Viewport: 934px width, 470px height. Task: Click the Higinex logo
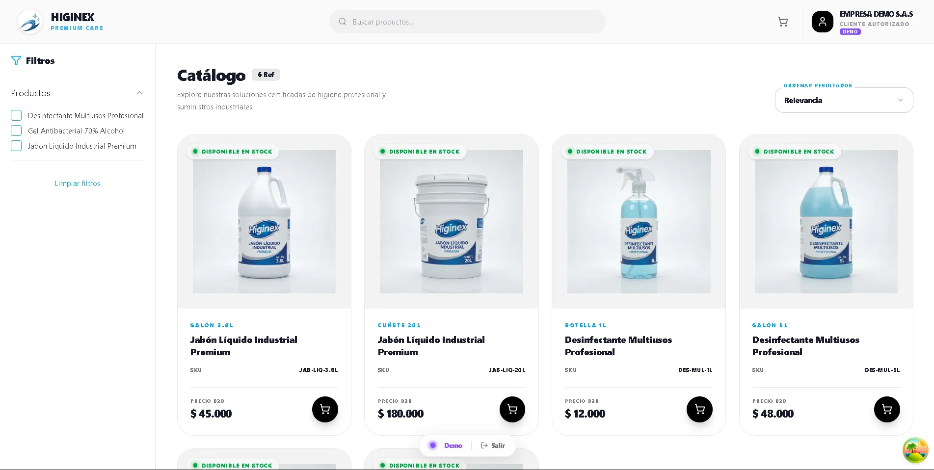coord(30,21)
